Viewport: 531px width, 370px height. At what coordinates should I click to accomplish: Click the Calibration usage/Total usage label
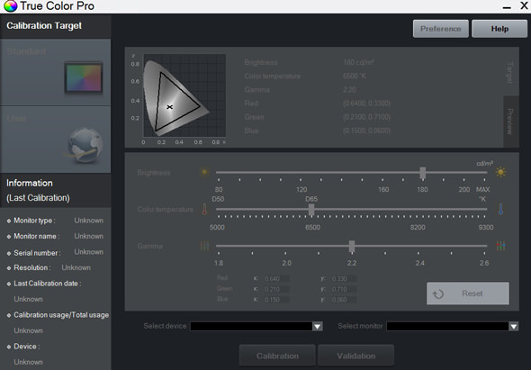(61, 315)
